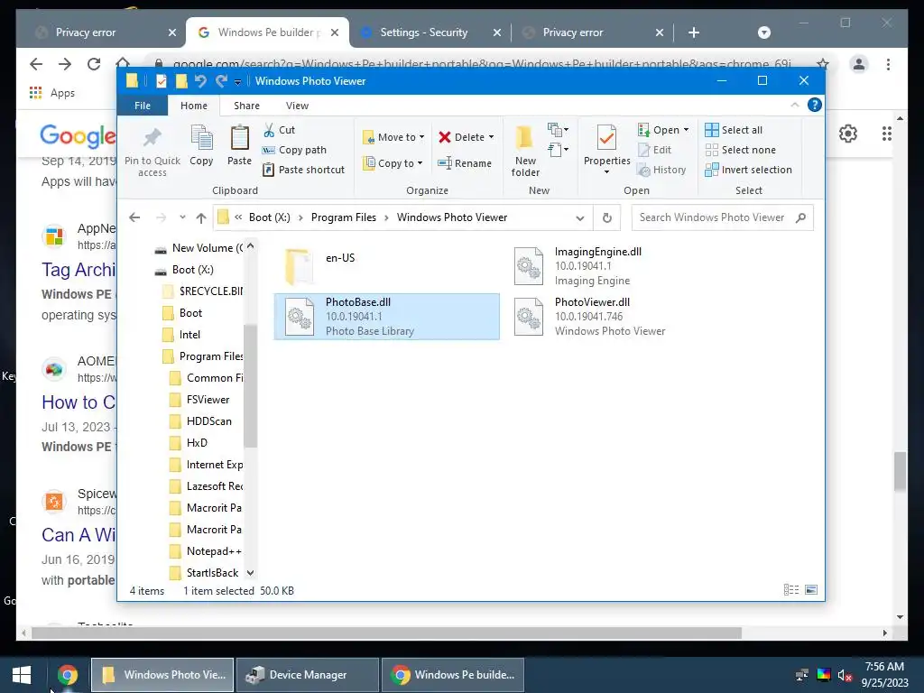Open Device Manager from taskbar

click(x=307, y=675)
